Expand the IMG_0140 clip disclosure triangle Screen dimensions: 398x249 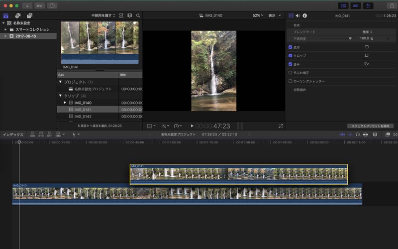click(x=65, y=103)
